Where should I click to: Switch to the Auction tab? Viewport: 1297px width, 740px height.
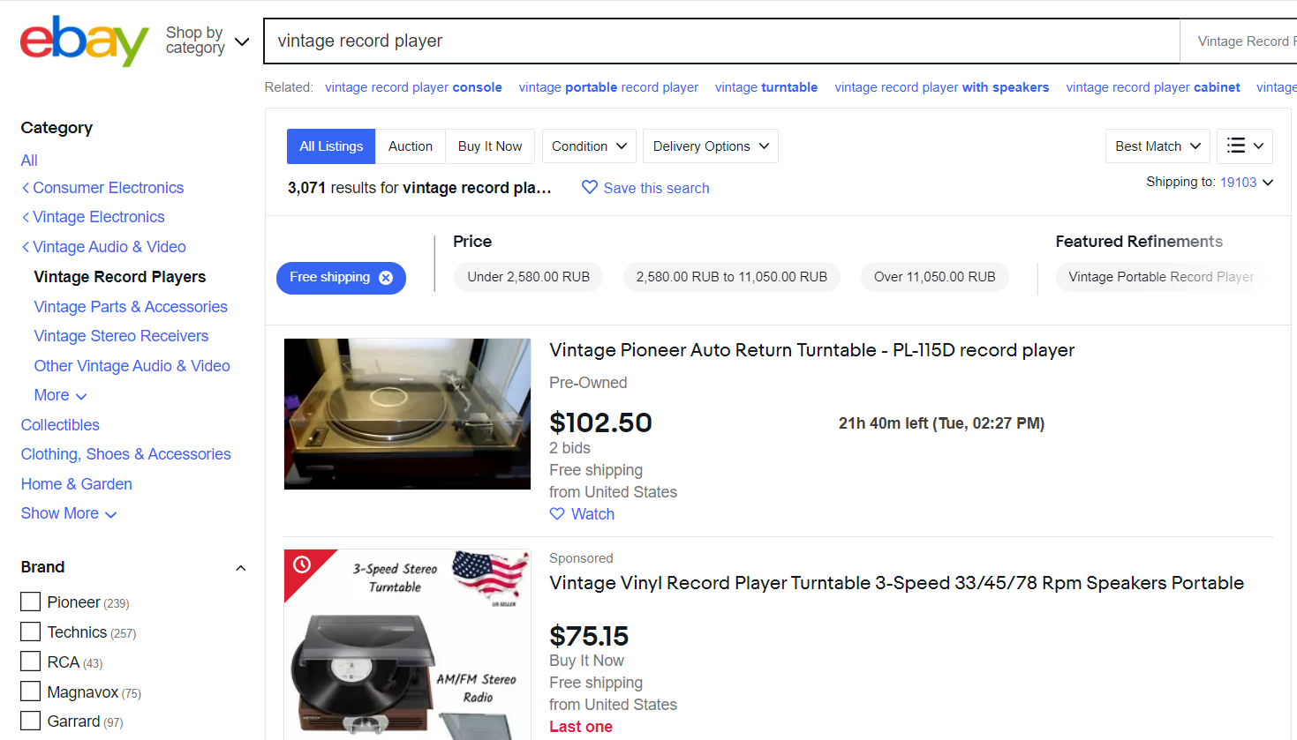click(x=411, y=146)
